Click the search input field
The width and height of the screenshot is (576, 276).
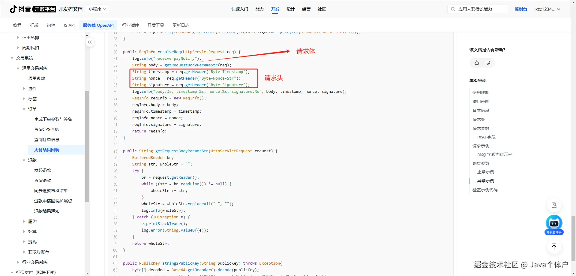[x=477, y=9]
